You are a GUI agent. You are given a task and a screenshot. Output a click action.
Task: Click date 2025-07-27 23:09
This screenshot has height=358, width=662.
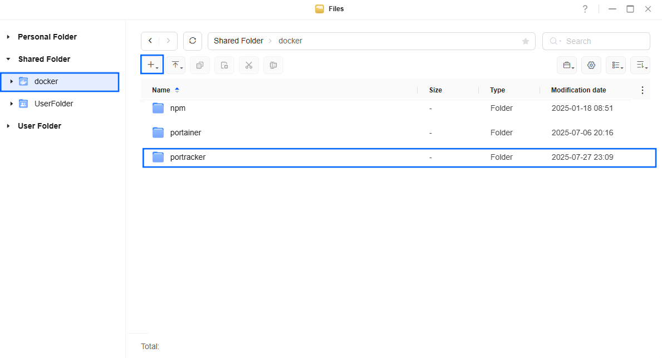tap(582, 157)
